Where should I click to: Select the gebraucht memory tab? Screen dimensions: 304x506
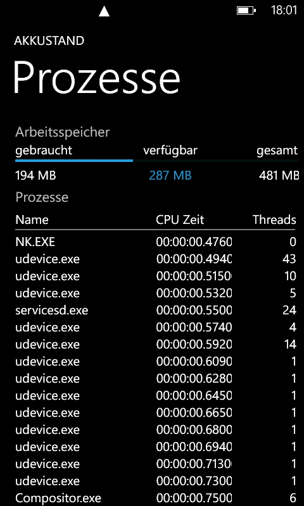pyautogui.click(x=44, y=151)
